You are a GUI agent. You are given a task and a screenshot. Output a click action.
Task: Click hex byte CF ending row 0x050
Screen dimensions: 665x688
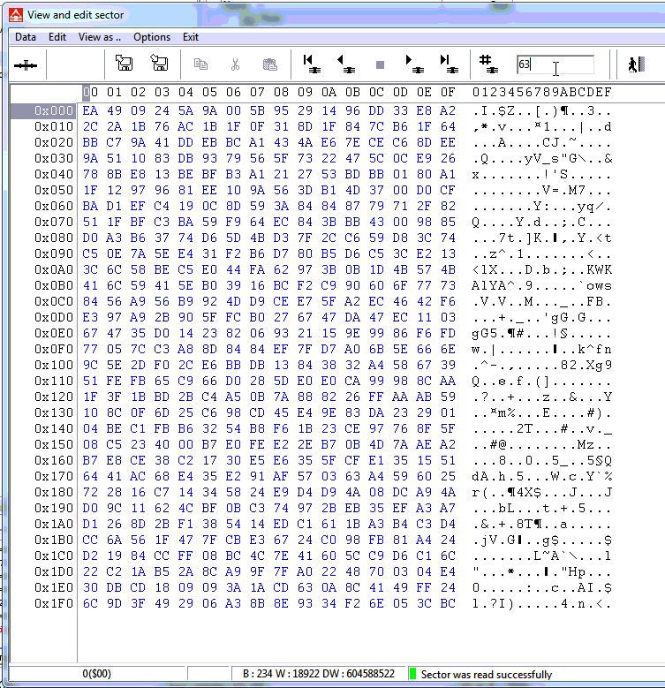pyautogui.click(x=448, y=190)
